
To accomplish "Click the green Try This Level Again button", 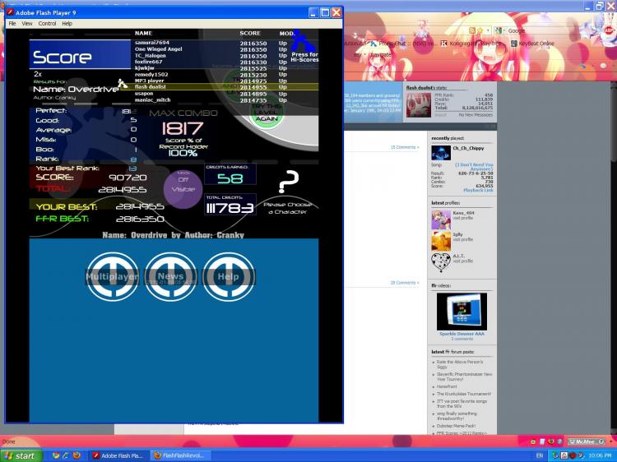I will coord(267,113).
